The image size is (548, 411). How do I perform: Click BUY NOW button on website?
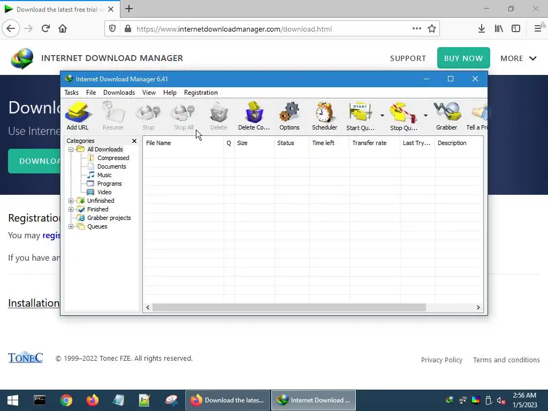pyautogui.click(x=463, y=58)
